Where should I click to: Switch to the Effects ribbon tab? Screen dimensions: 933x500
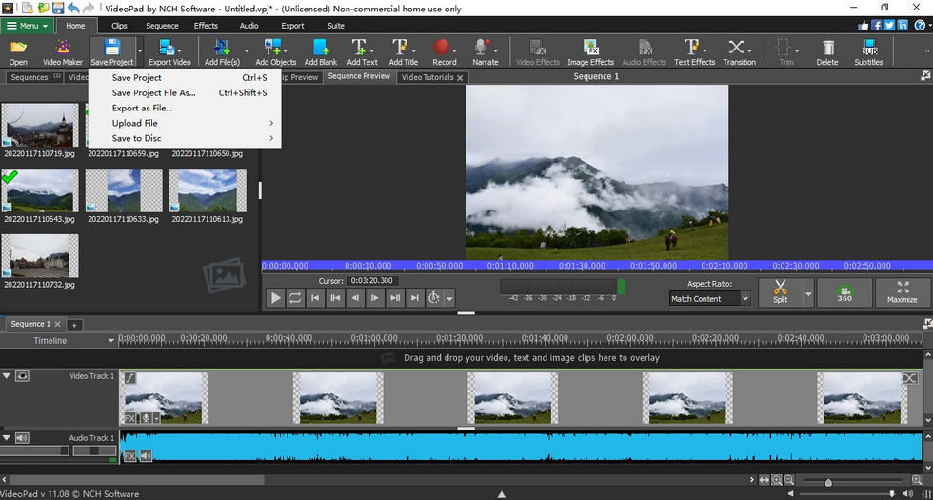click(206, 26)
